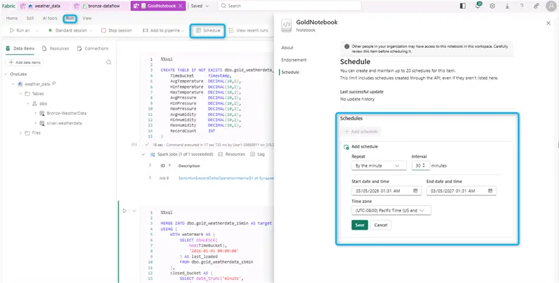
Task: Click Stop session
Action: point(117,30)
